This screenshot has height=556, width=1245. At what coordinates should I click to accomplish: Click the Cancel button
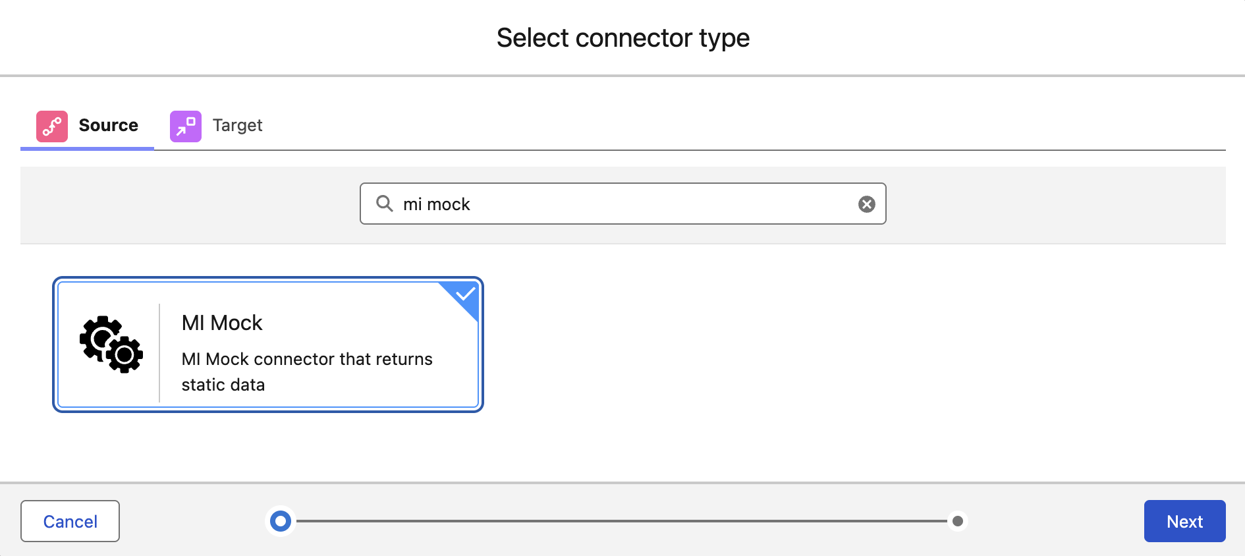tap(70, 521)
